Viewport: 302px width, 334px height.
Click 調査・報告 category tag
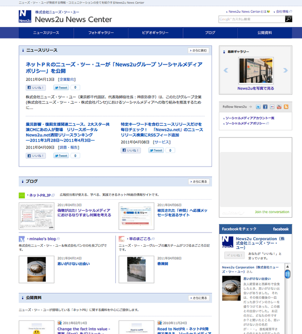(69, 148)
